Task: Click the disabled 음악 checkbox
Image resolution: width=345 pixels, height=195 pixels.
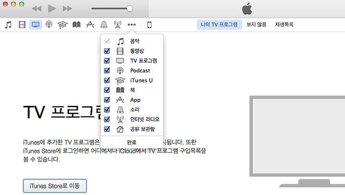Action: click(x=107, y=41)
